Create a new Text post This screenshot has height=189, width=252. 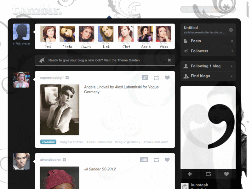coord(48,37)
